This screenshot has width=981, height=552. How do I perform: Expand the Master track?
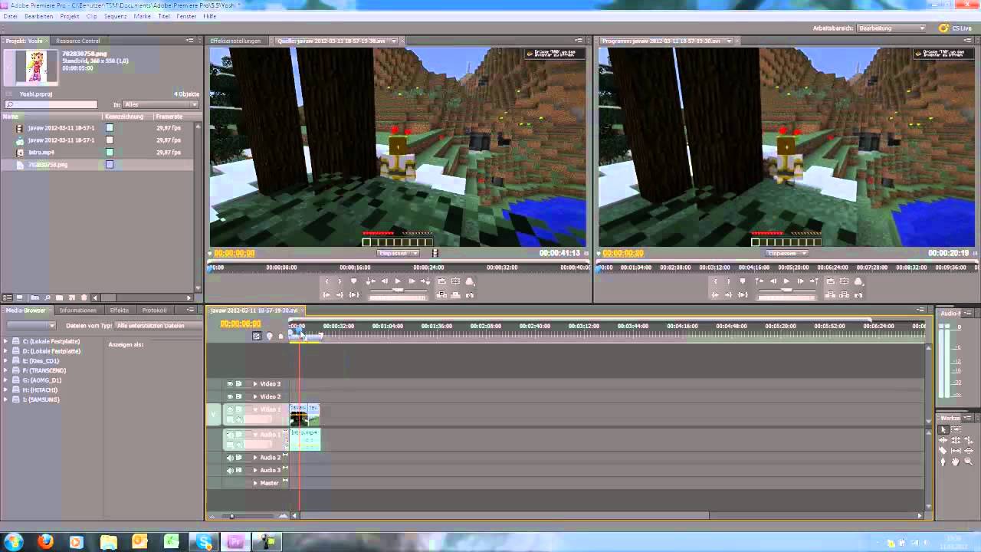255,483
